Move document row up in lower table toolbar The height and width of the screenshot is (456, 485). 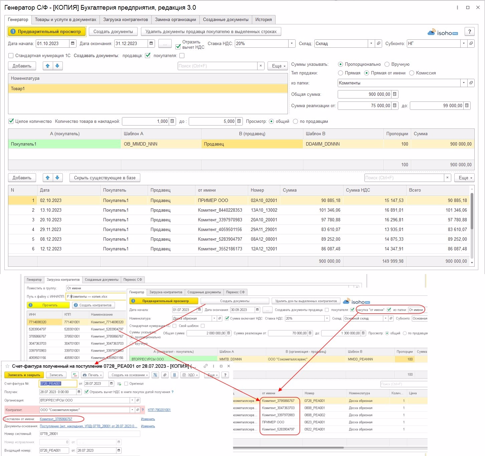(48, 178)
